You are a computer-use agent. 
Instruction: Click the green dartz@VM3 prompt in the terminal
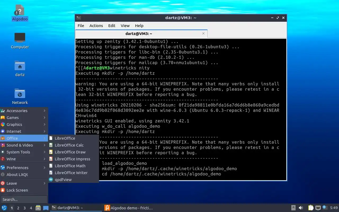pyautogui.click(x=98, y=68)
